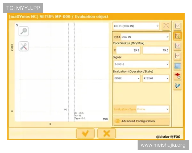
Task: Click the red arrow timer icon
Action: coord(178,76)
